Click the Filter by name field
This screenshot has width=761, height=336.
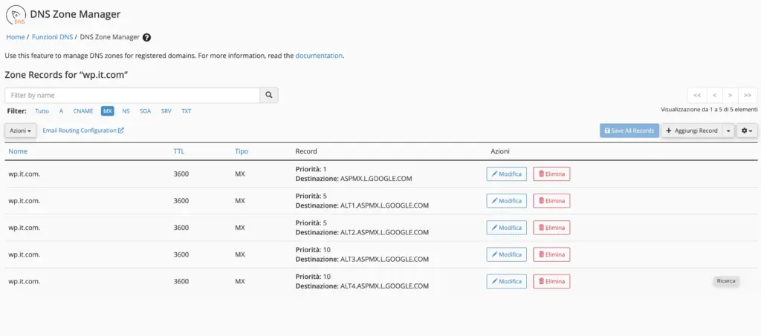pyautogui.click(x=132, y=95)
